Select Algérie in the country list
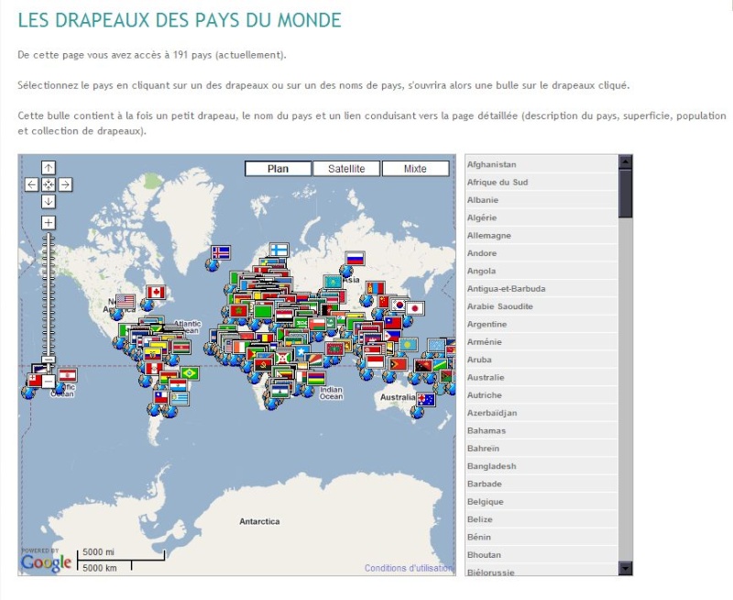 (542, 217)
